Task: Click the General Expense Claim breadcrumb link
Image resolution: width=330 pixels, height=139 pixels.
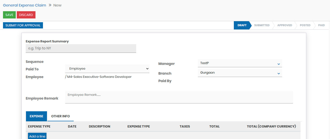Action: [x=24, y=5]
